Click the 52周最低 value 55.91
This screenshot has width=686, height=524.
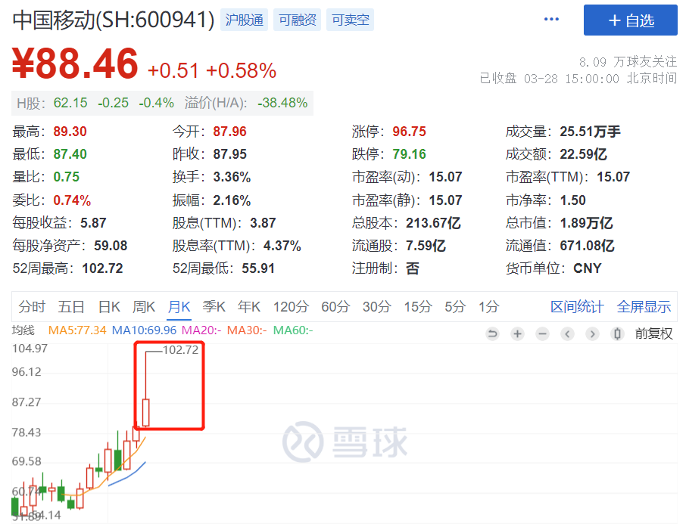(x=258, y=268)
